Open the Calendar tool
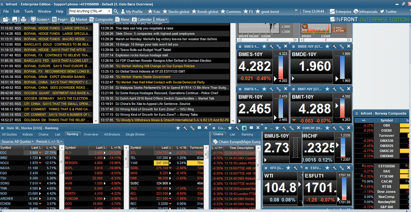The height and width of the screenshot is (212, 411). pyautogui.click(x=141, y=19)
